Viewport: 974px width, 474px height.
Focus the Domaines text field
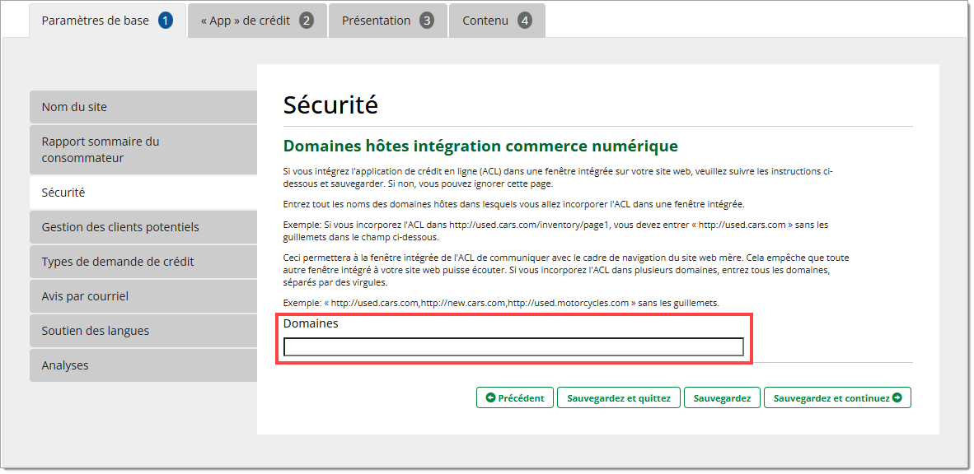513,347
